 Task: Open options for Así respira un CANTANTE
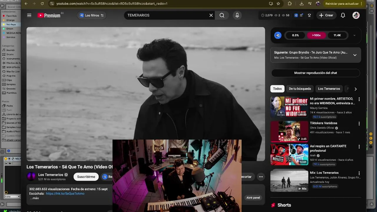(359, 147)
